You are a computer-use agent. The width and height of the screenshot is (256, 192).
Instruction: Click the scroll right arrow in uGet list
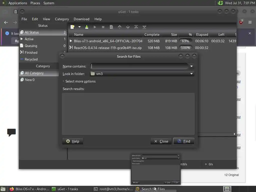point(234,134)
